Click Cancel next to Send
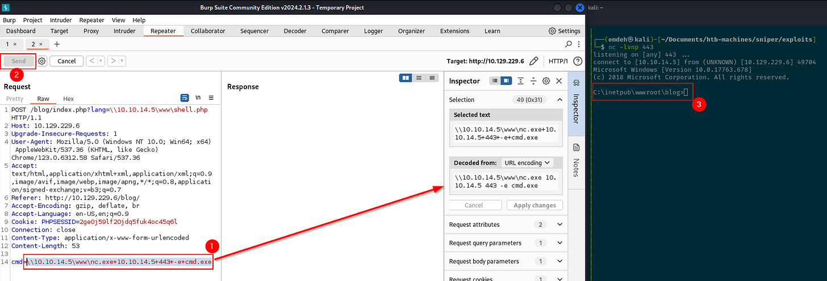Image resolution: width=827 pixels, height=281 pixels. 66,61
